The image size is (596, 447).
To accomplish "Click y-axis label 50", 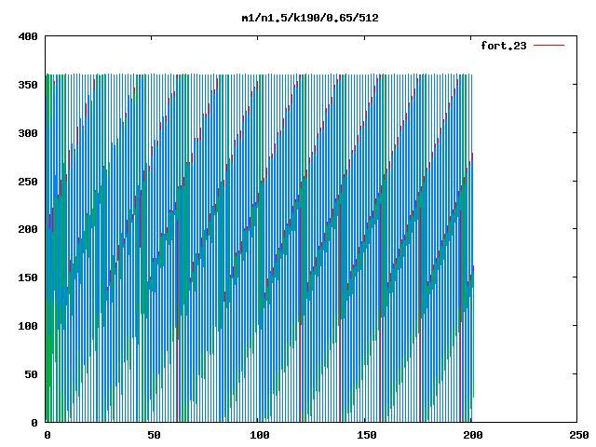I will (31, 374).
